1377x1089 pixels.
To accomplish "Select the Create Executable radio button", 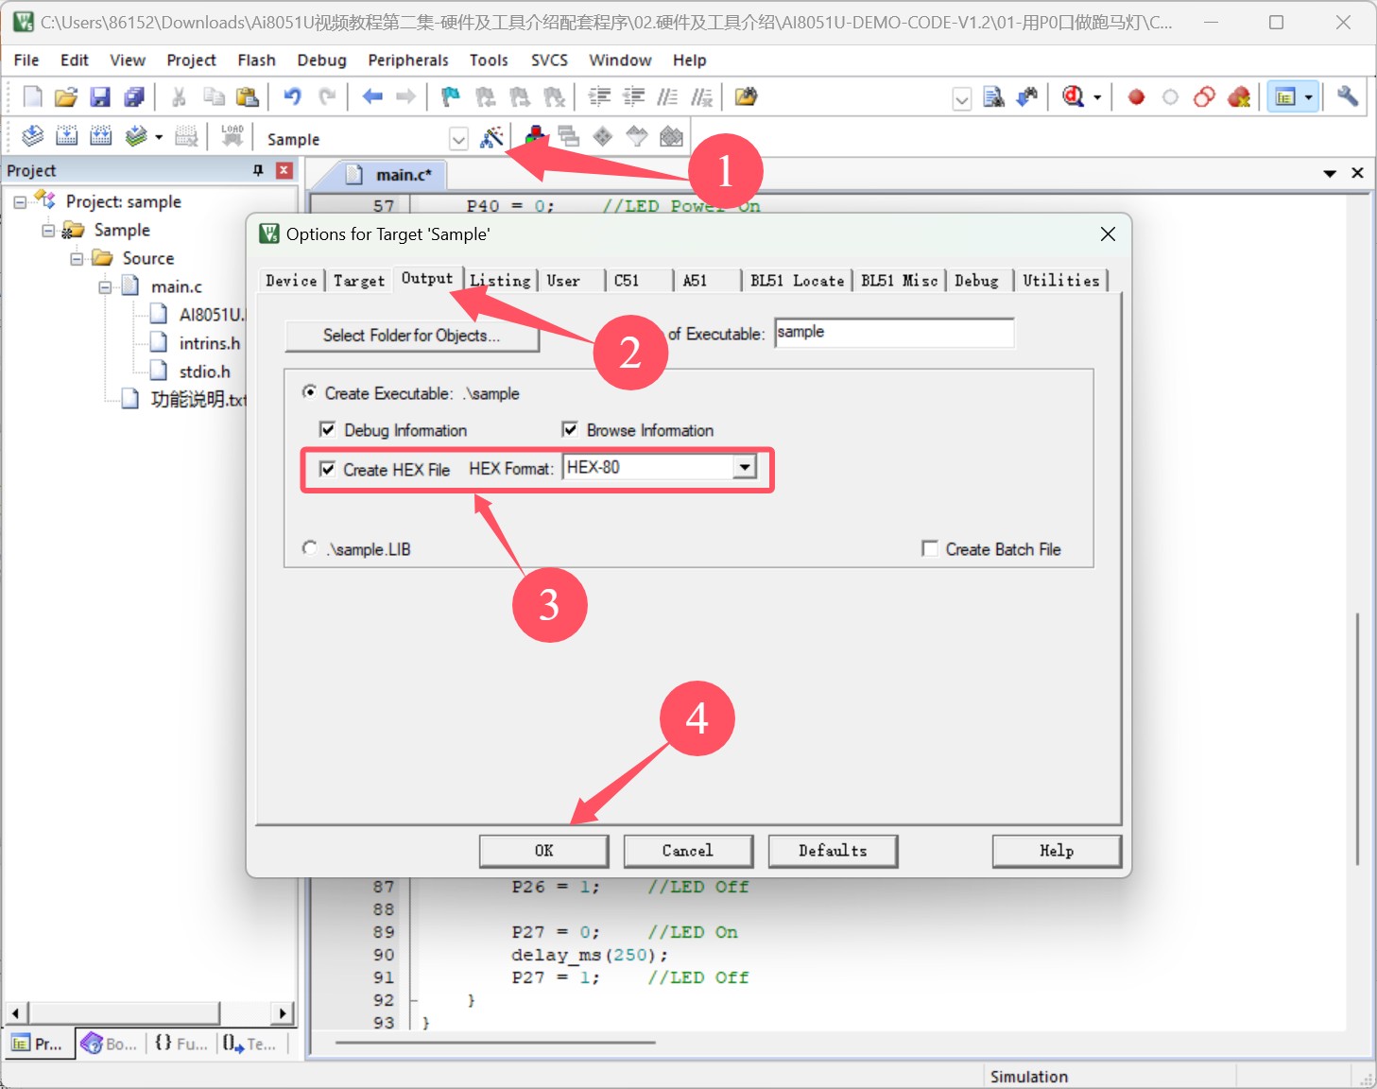I will [x=310, y=392].
